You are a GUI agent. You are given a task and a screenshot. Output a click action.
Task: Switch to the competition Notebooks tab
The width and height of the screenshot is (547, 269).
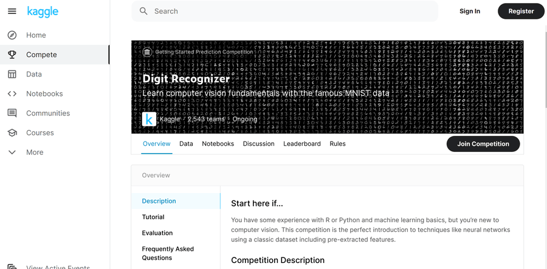point(218,144)
